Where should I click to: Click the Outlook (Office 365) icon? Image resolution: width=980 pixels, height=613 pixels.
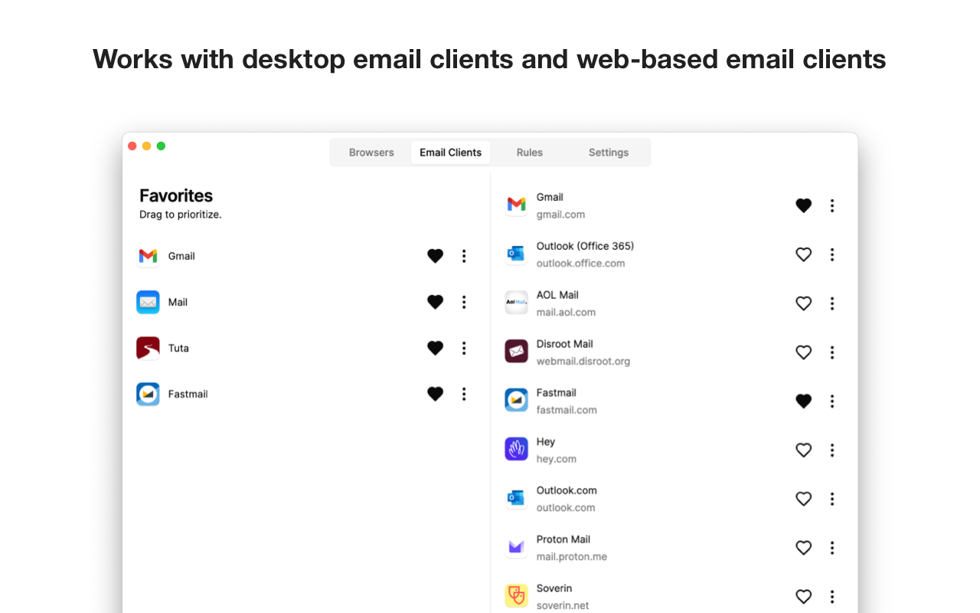click(516, 254)
